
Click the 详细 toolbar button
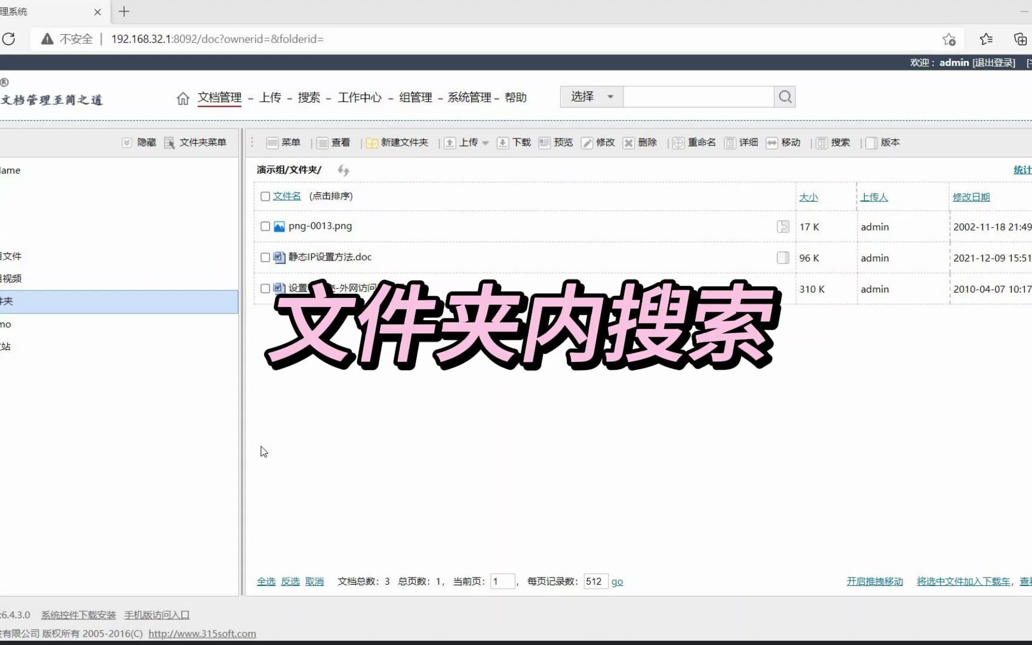click(741, 143)
